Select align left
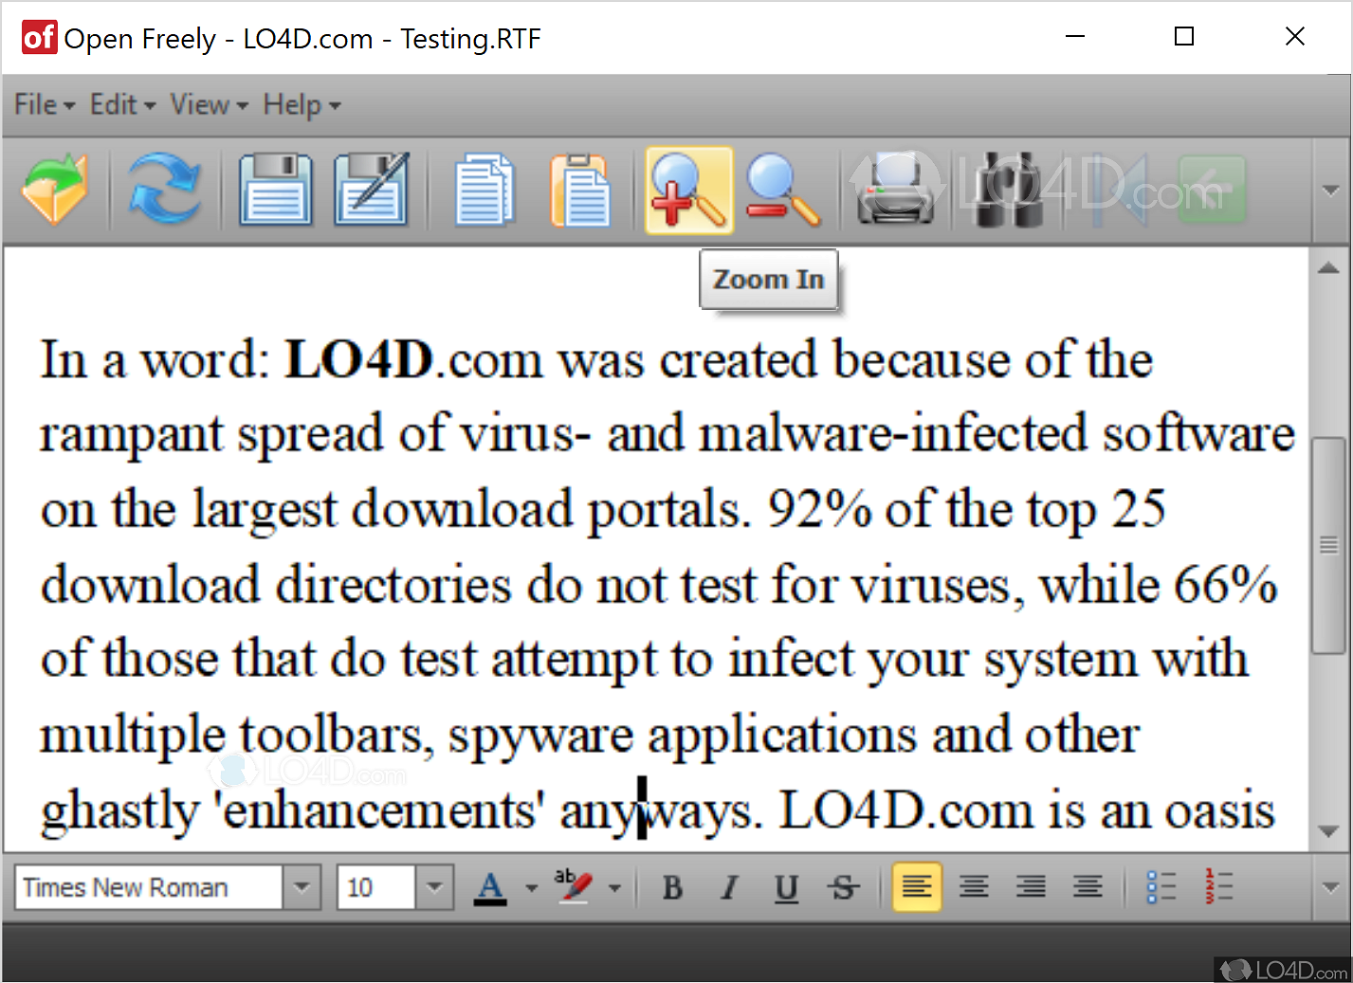This screenshot has height=983, width=1353. click(x=917, y=887)
